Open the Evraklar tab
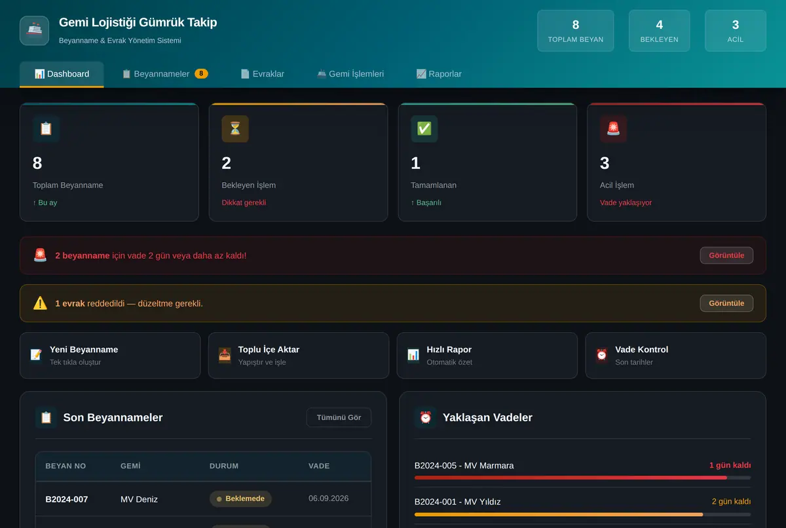The image size is (786, 528). point(262,74)
